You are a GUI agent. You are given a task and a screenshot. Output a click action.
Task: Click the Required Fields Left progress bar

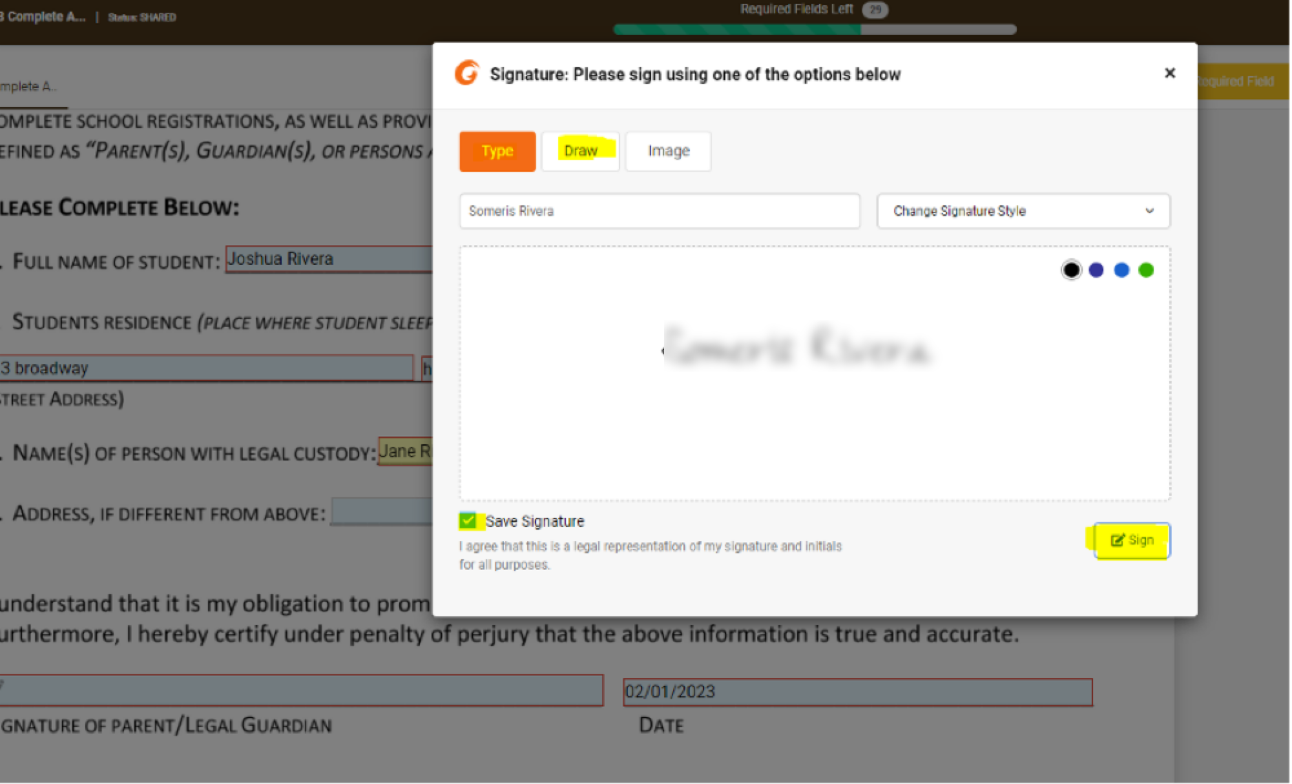pos(814,29)
